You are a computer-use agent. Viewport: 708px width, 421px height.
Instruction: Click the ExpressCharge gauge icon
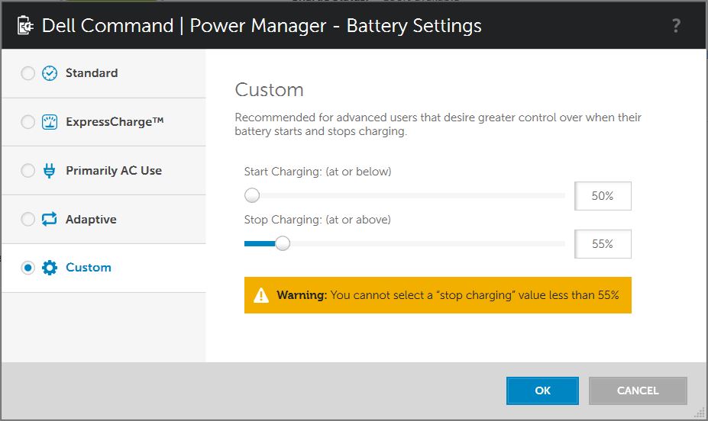[x=50, y=122]
